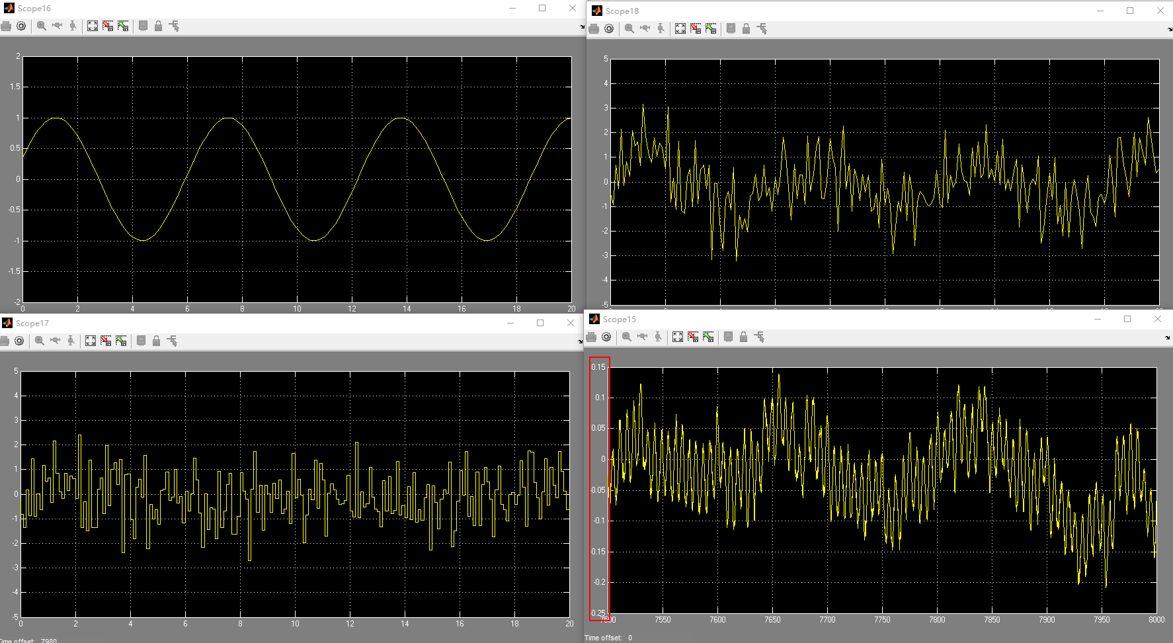Toggle the axes selection lock in Scope16

click(158, 26)
